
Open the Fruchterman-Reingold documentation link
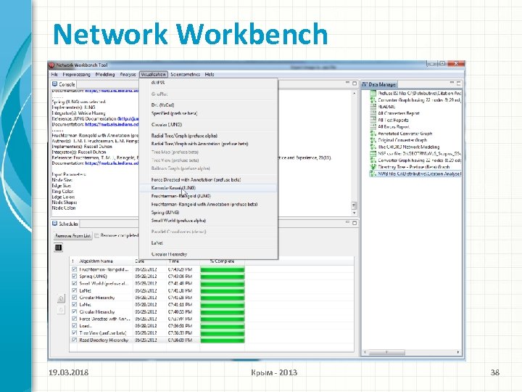(x=112, y=163)
